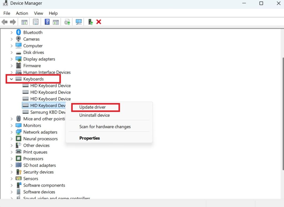
Task: Select the Print queues label
Action: point(35,152)
